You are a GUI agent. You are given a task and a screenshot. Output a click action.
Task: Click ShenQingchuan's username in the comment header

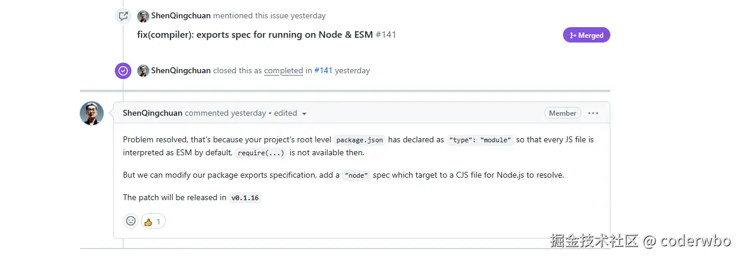(x=152, y=113)
